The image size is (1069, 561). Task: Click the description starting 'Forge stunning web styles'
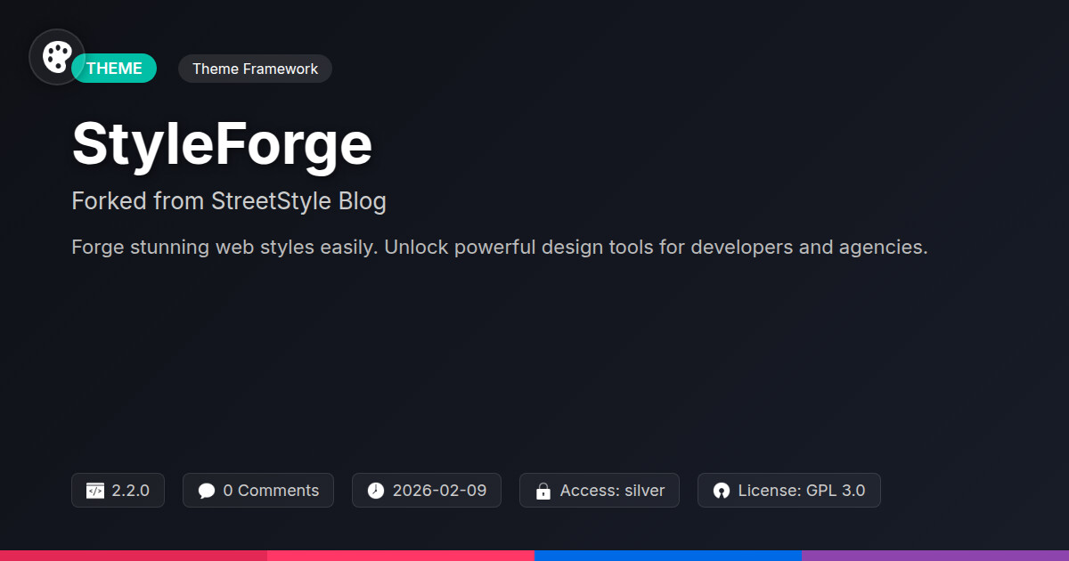[500, 247]
